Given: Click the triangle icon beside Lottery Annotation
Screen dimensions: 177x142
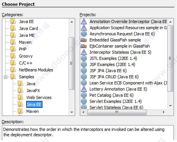Looking at the screenshot, I should (x=84, y=89).
